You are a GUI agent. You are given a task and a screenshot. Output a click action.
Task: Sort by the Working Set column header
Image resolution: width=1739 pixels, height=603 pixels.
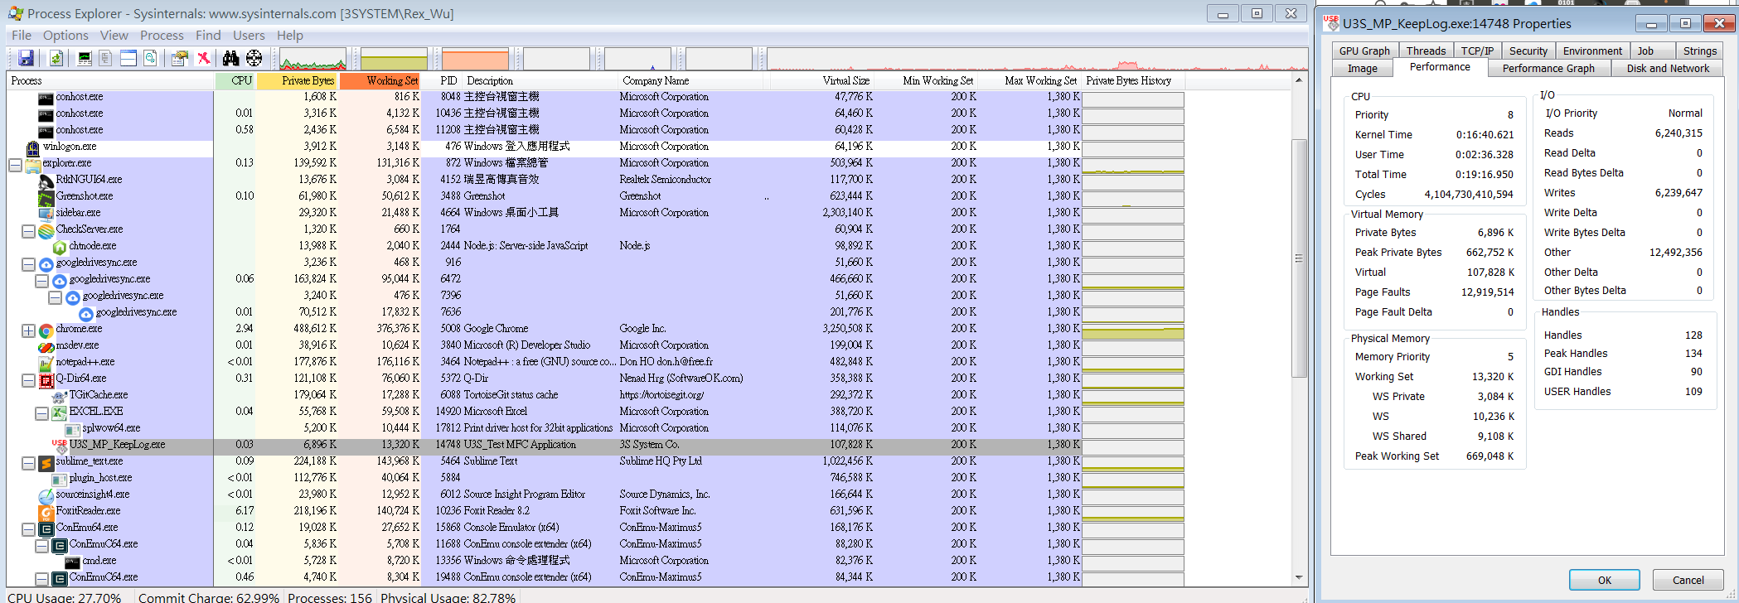[x=380, y=80]
